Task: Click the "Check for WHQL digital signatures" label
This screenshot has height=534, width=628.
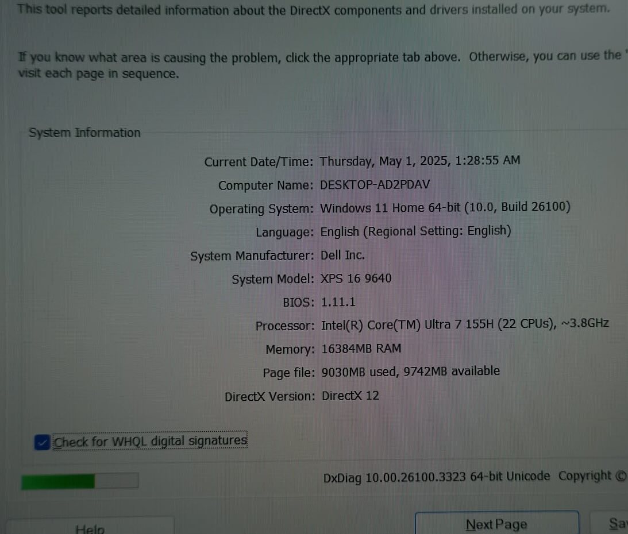Action: pyautogui.click(x=150, y=442)
